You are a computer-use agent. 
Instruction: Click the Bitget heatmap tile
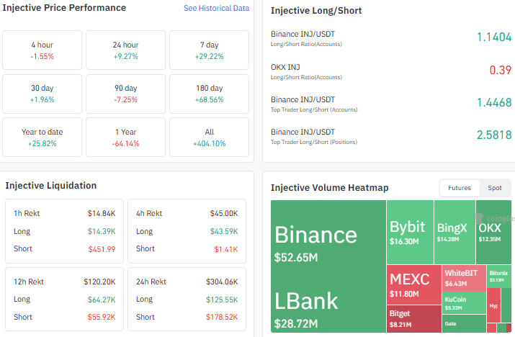tap(414, 318)
